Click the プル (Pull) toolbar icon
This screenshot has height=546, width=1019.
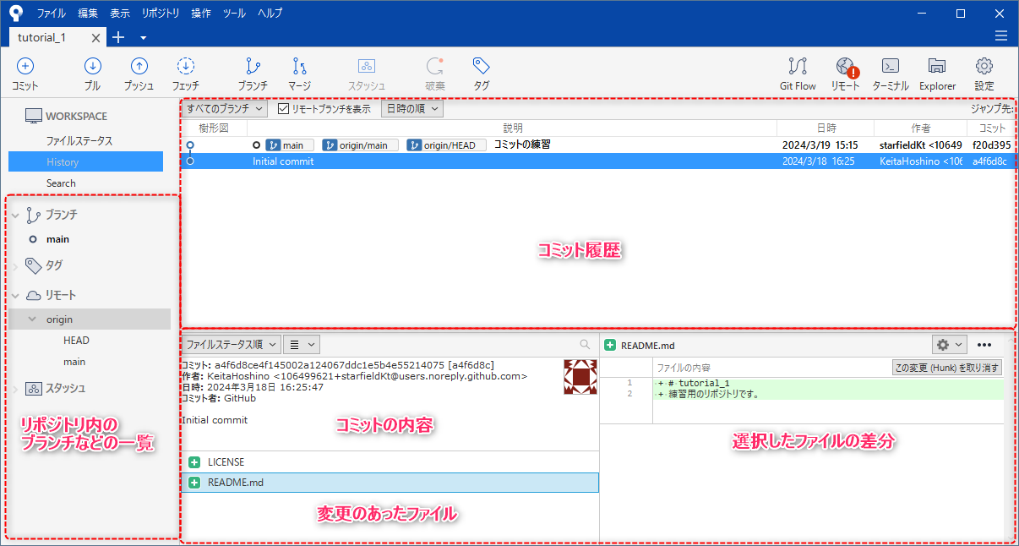click(92, 74)
